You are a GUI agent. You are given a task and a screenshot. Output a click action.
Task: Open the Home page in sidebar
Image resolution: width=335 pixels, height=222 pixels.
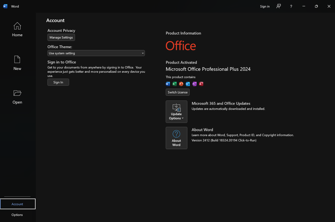point(17,29)
